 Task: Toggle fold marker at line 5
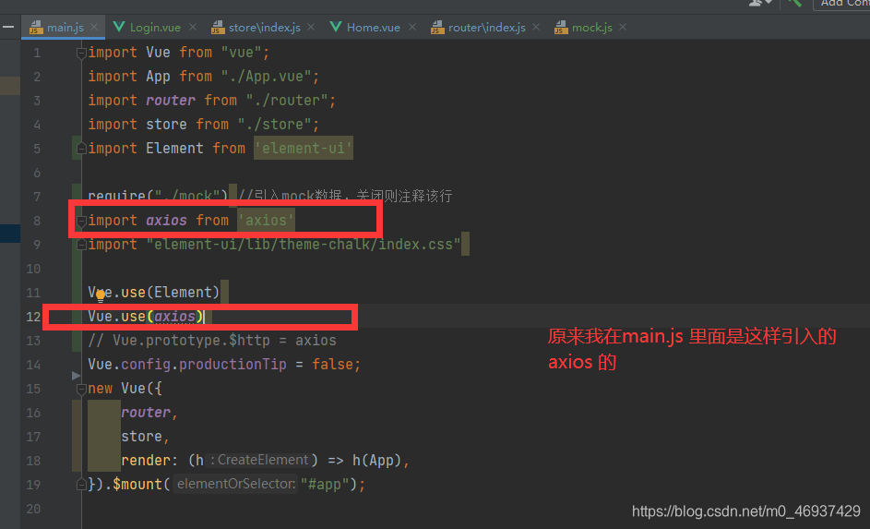[x=81, y=149]
